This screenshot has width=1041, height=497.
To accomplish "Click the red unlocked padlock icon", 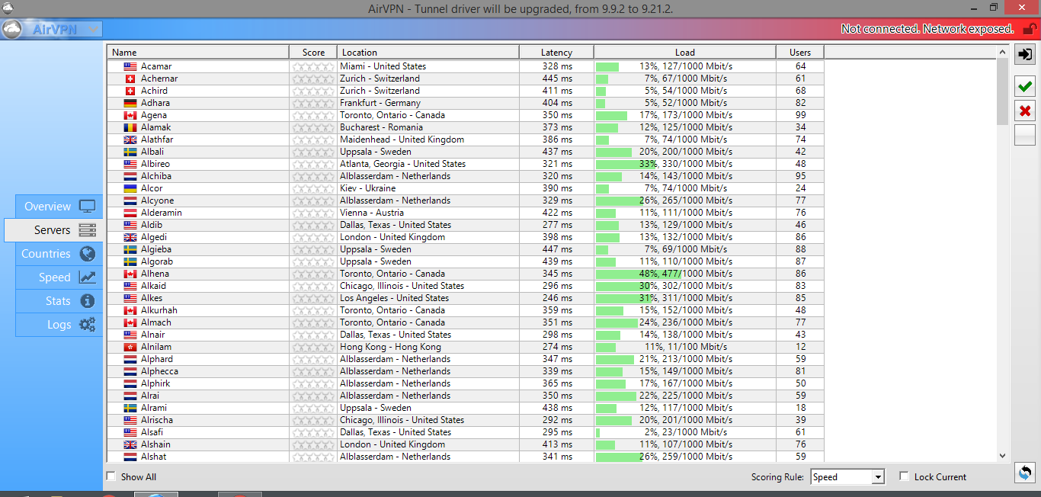I will coord(1029,30).
